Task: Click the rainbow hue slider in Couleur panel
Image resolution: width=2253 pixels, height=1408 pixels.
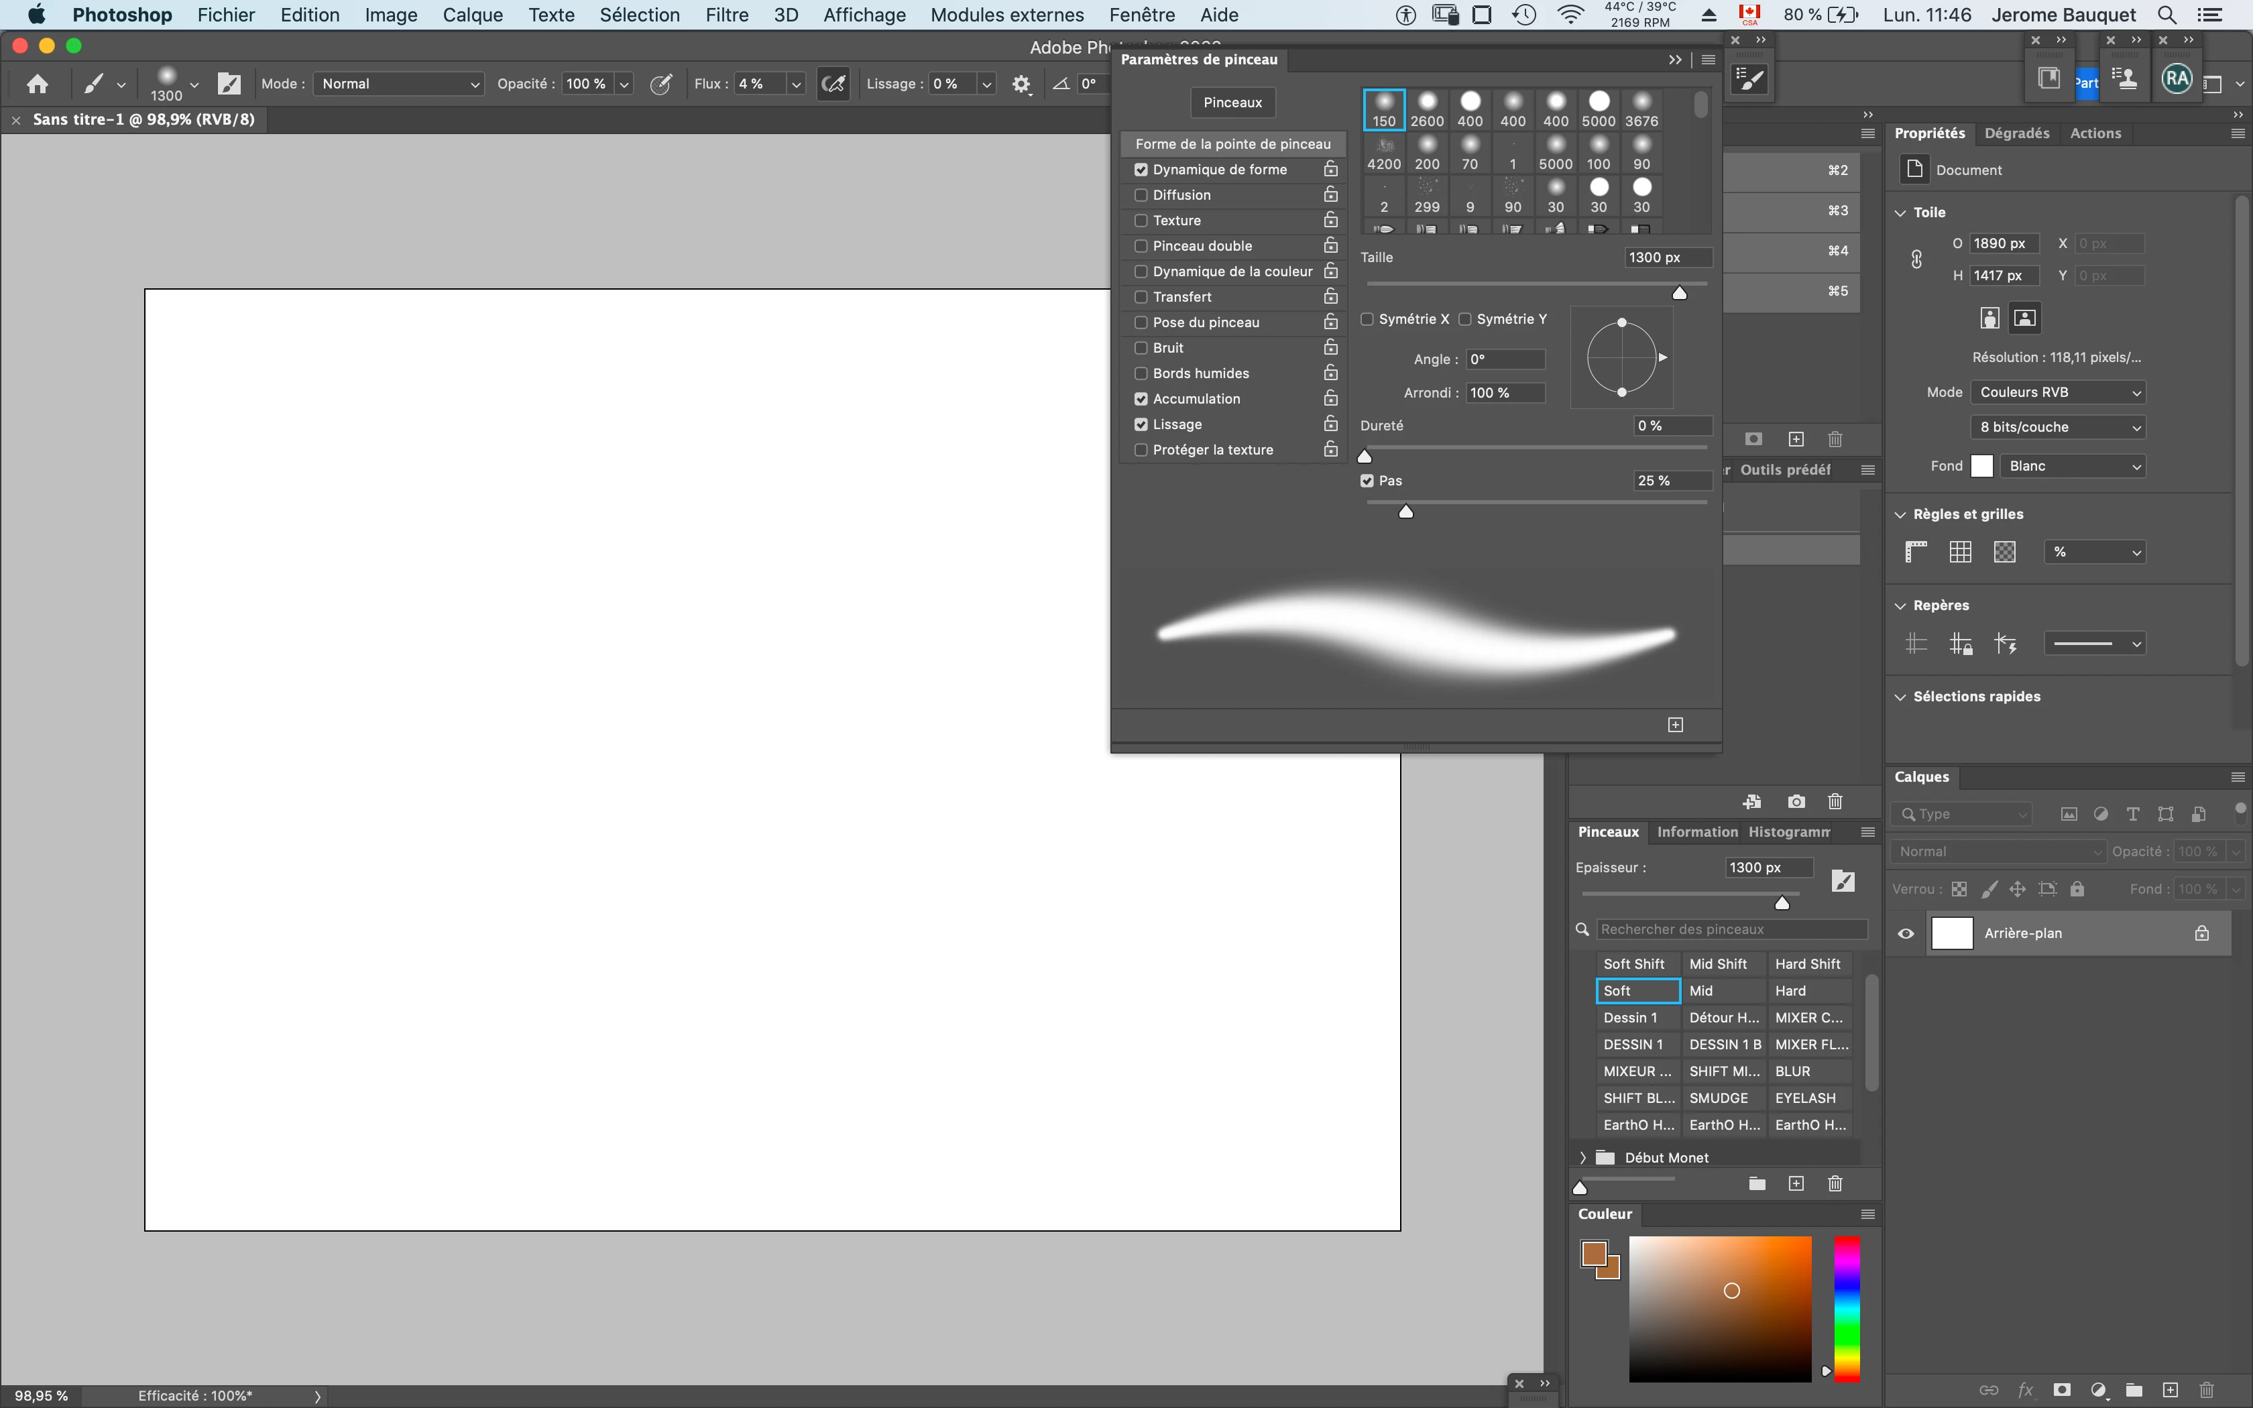Action: point(1846,1308)
